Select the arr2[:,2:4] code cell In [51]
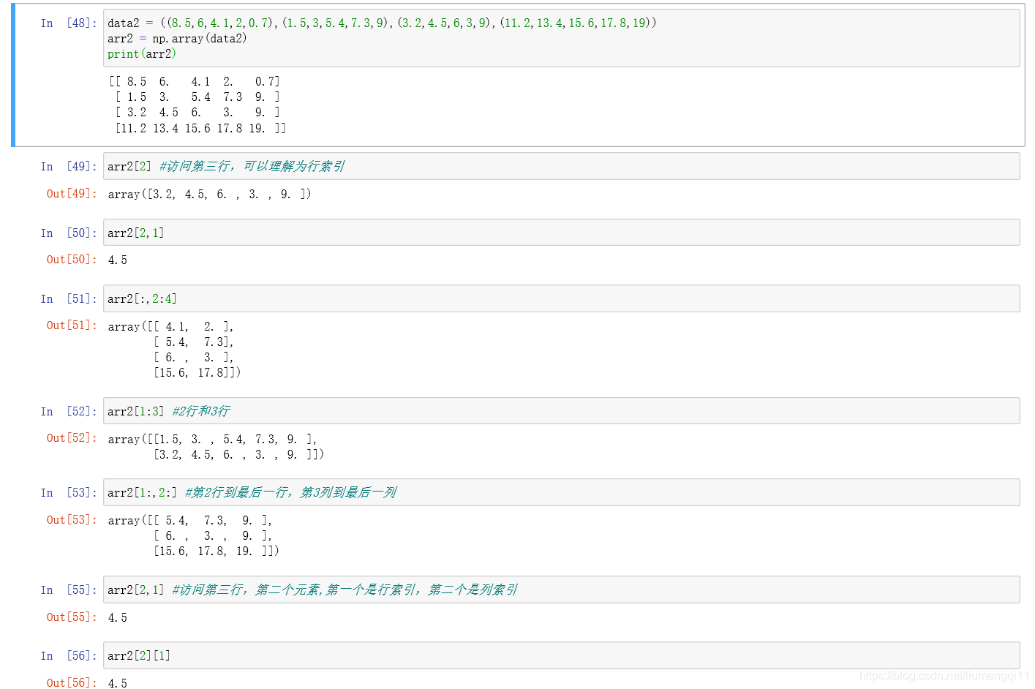 [x=561, y=298]
